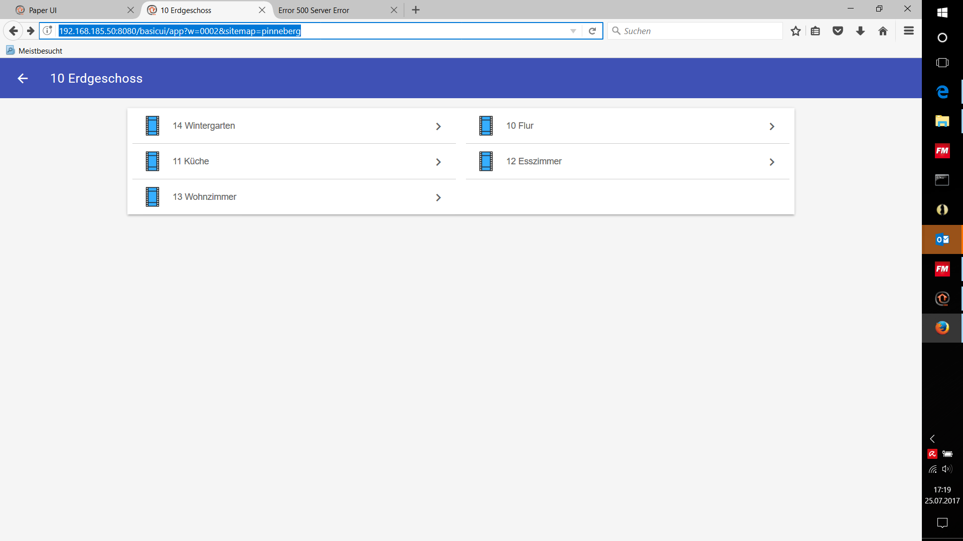
Task: Bookmark page with the star icon
Action: click(x=795, y=31)
